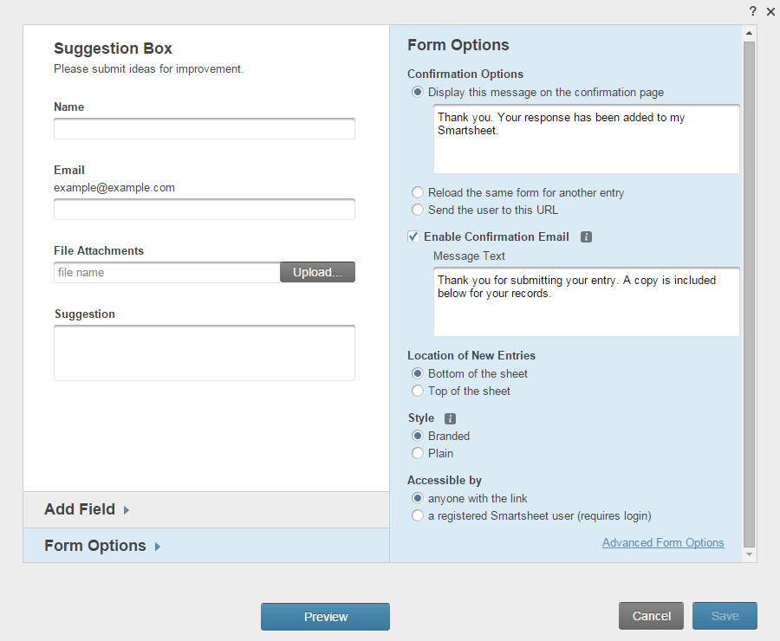
Task: Select the Plain style option
Action: click(x=419, y=454)
